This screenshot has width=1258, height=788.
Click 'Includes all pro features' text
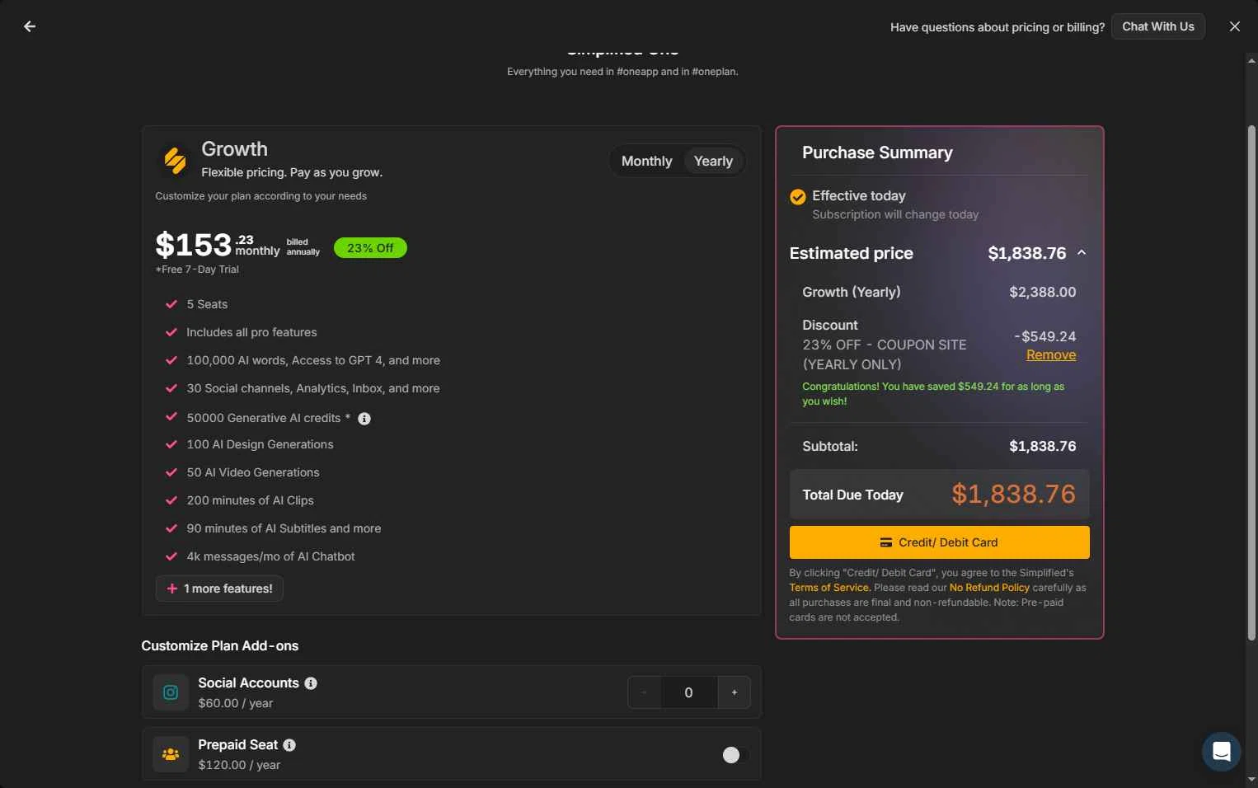pyautogui.click(x=251, y=332)
